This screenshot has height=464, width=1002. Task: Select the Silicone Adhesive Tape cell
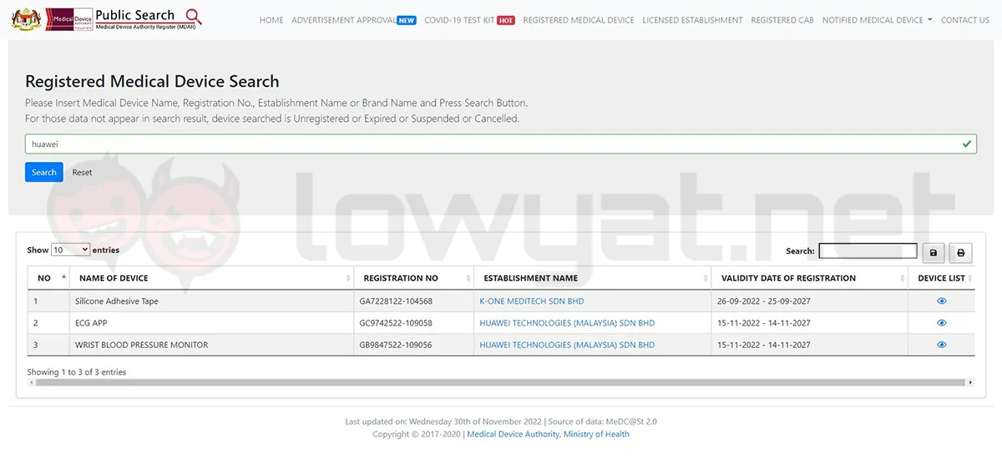pyautogui.click(x=212, y=301)
